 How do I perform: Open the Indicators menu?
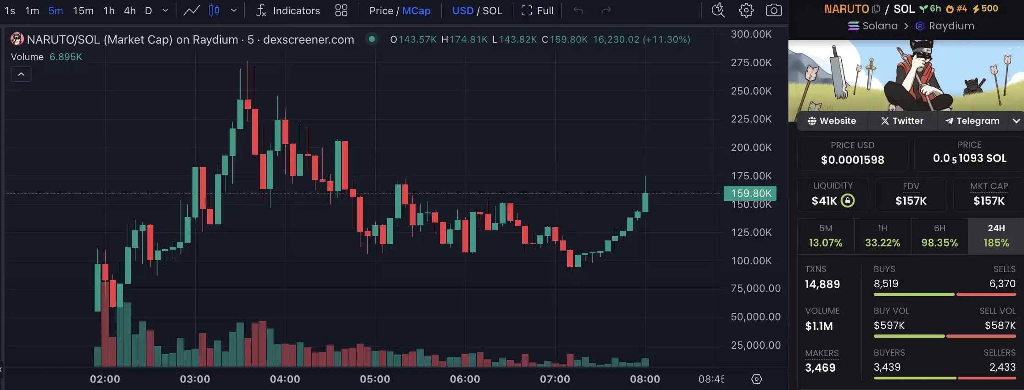[x=288, y=11]
